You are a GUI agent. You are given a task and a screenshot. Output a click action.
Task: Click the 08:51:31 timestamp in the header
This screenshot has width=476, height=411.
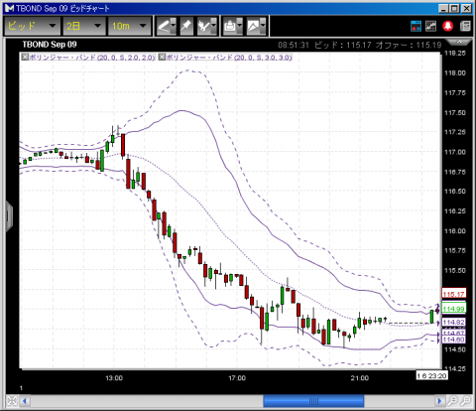click(x=294, y=46)
